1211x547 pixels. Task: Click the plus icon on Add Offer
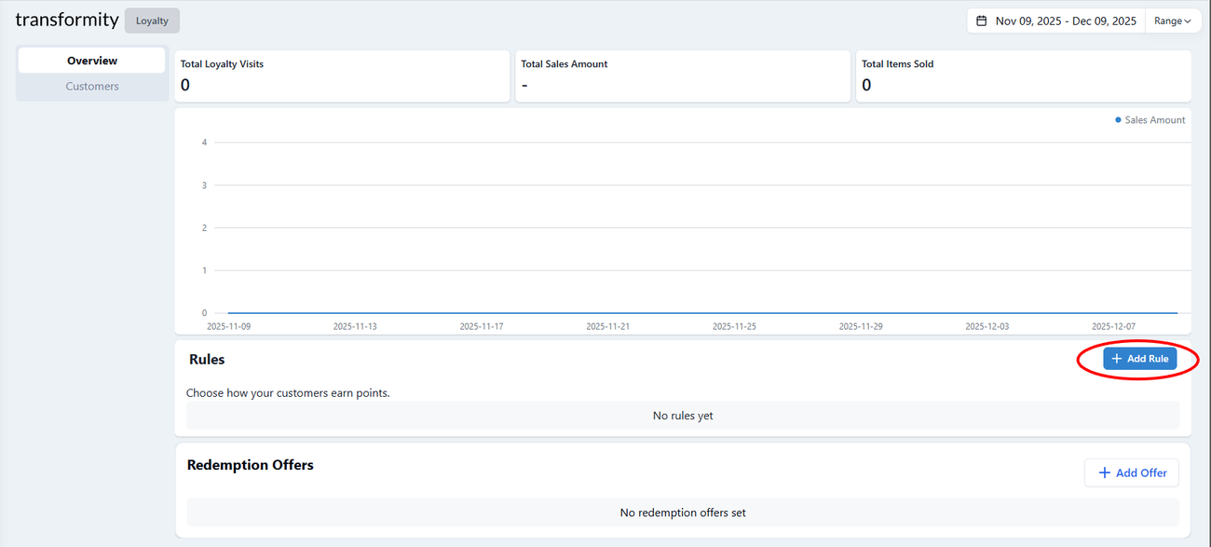(1104, 473)
